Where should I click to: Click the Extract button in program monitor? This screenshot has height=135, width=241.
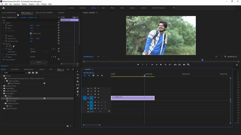click(179, 64)
